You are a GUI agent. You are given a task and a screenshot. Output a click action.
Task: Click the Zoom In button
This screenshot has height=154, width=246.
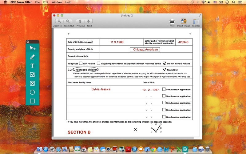click(59, 21)
